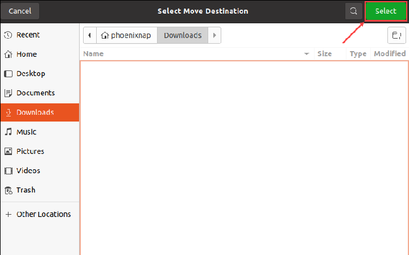Click the Music note icon in sidebar

[x=8, y=132]
